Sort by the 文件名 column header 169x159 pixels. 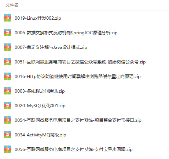coord(12,5)
